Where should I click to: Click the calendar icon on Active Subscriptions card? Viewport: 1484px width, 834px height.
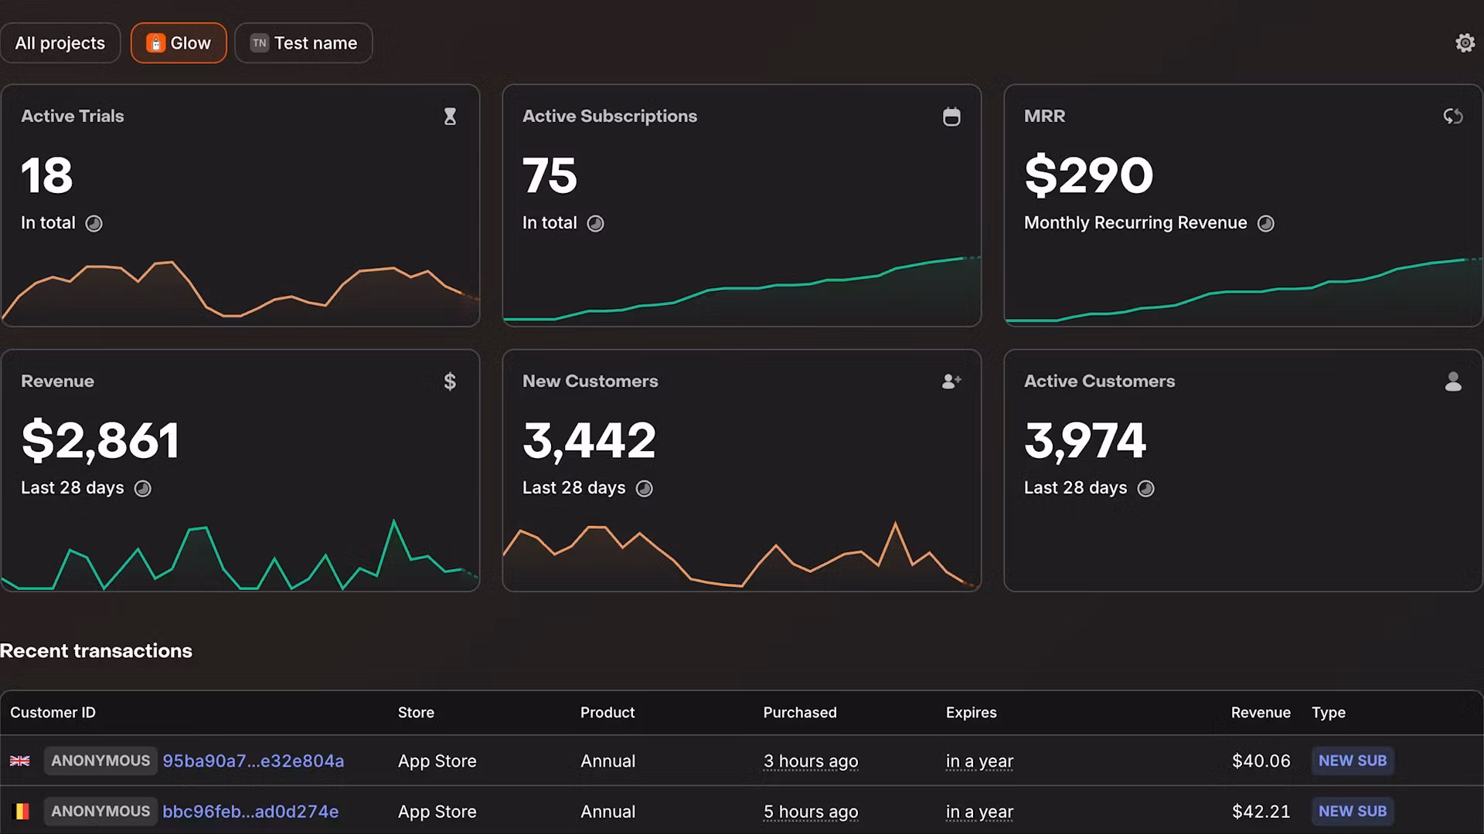[x=951, y=116]
